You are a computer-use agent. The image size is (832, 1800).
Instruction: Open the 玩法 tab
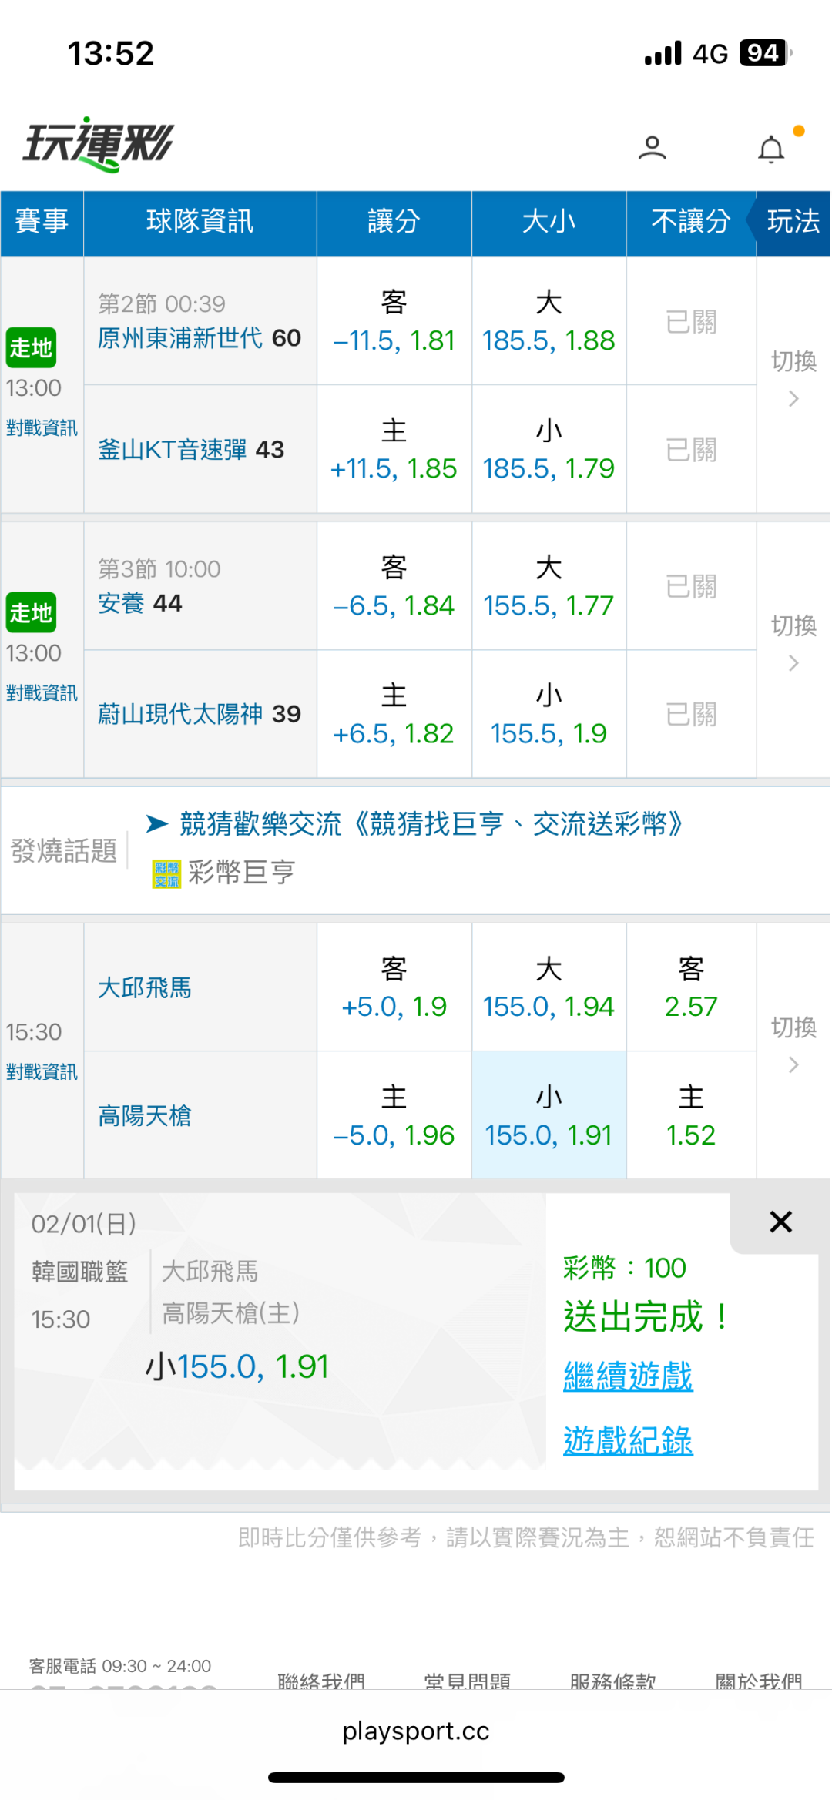(793, 222)
